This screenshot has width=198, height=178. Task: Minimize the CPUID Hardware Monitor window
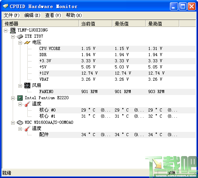(174, 6)
